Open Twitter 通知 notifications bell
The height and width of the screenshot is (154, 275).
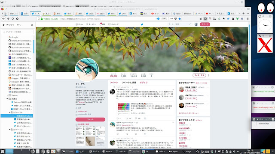pyautogui.click(x=102, y=24)
